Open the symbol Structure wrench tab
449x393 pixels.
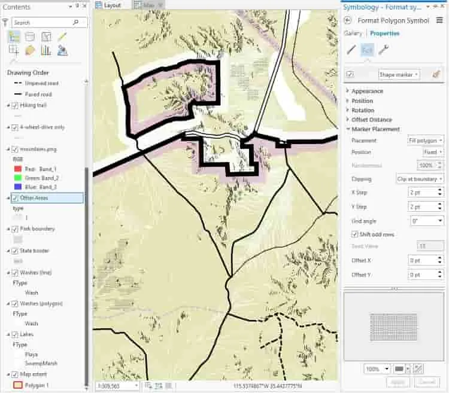[383, 50]
